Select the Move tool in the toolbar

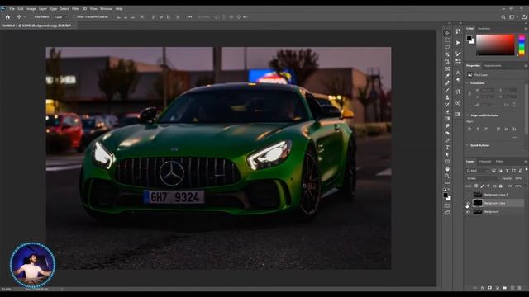coord(447,33)
